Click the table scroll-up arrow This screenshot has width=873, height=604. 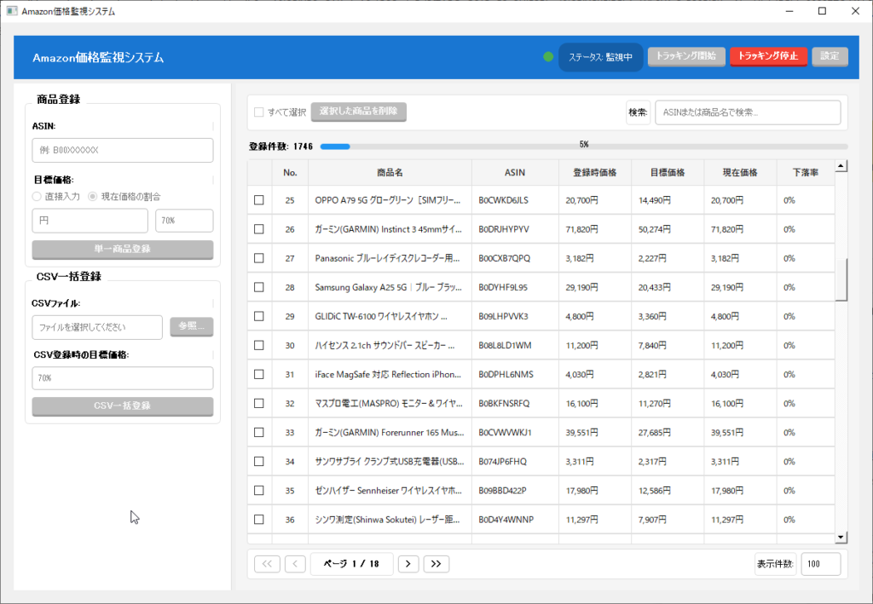[x=841, y=167]
